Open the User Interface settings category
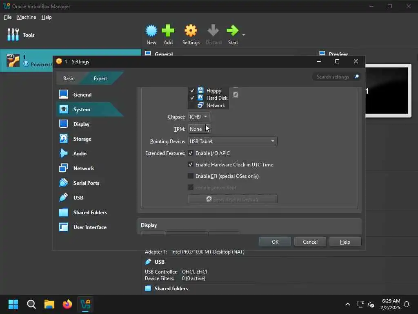This screenshot has width=418, height=314. 89,227
